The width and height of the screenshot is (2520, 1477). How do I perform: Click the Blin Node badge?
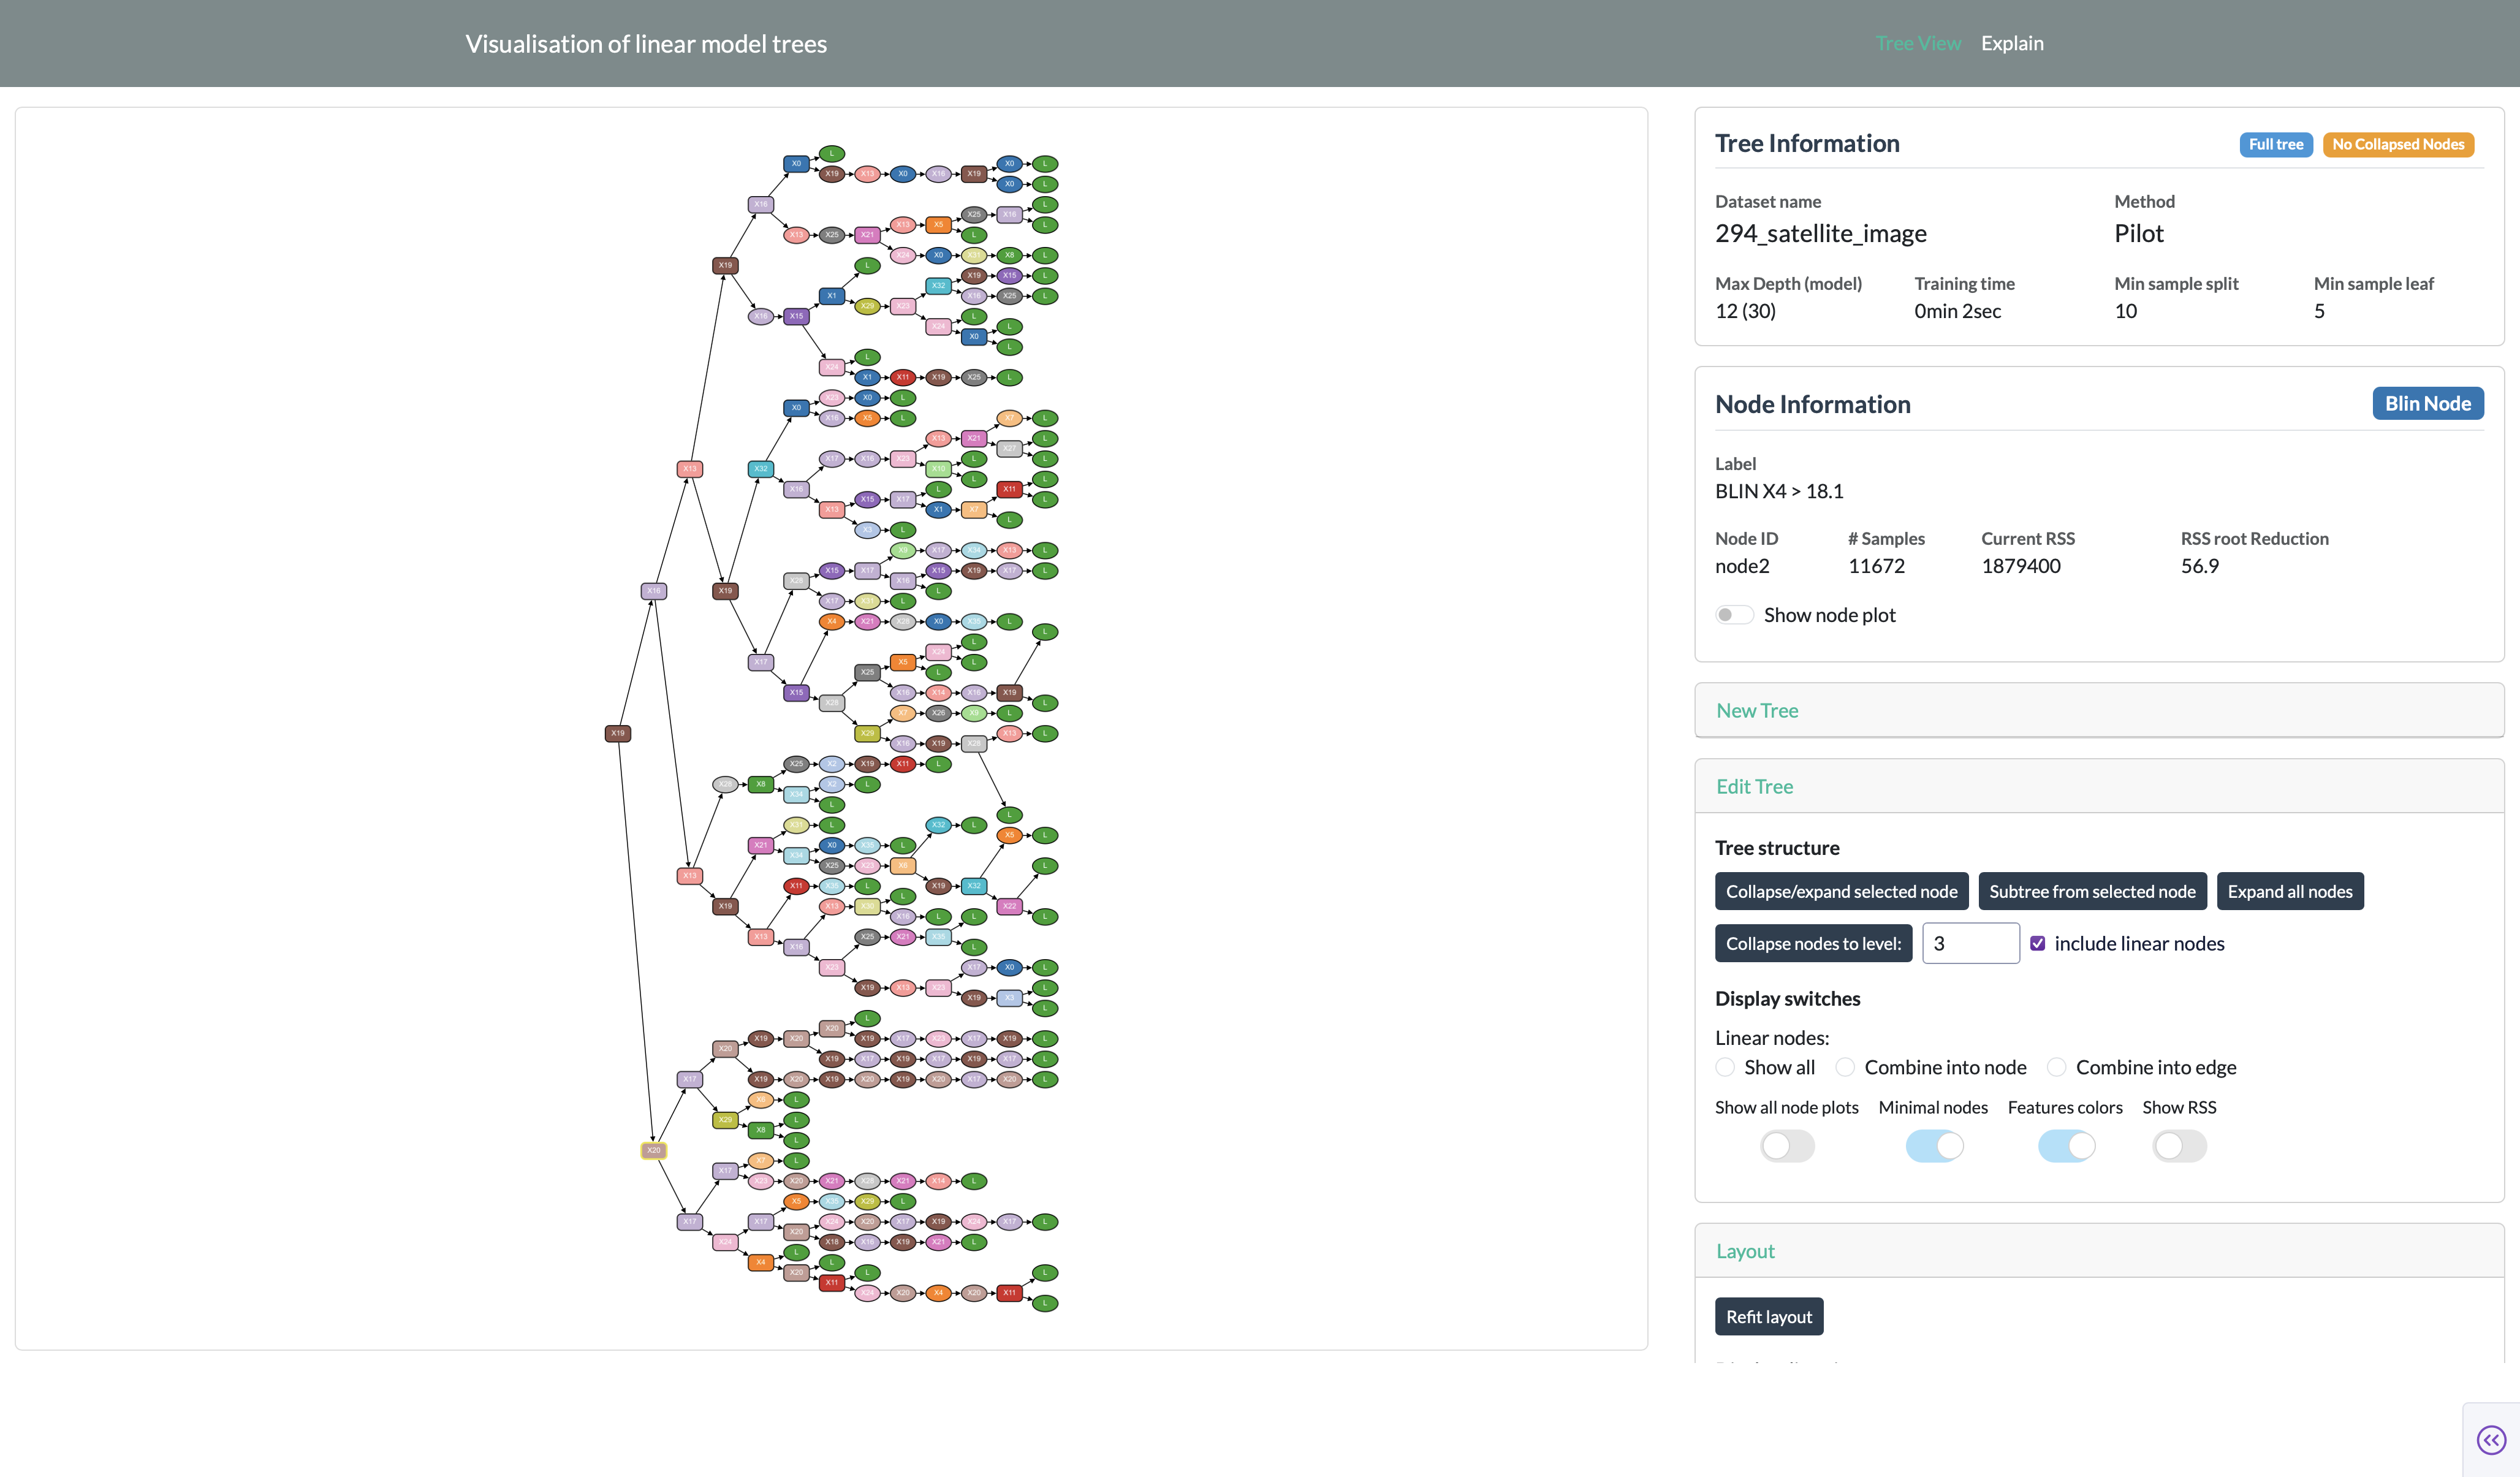[x=2427, y=403]
